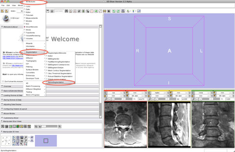Expand the Saving Scenes & Data section
The width and height of the screenshot is (235, 152).
tap(50, 100)
